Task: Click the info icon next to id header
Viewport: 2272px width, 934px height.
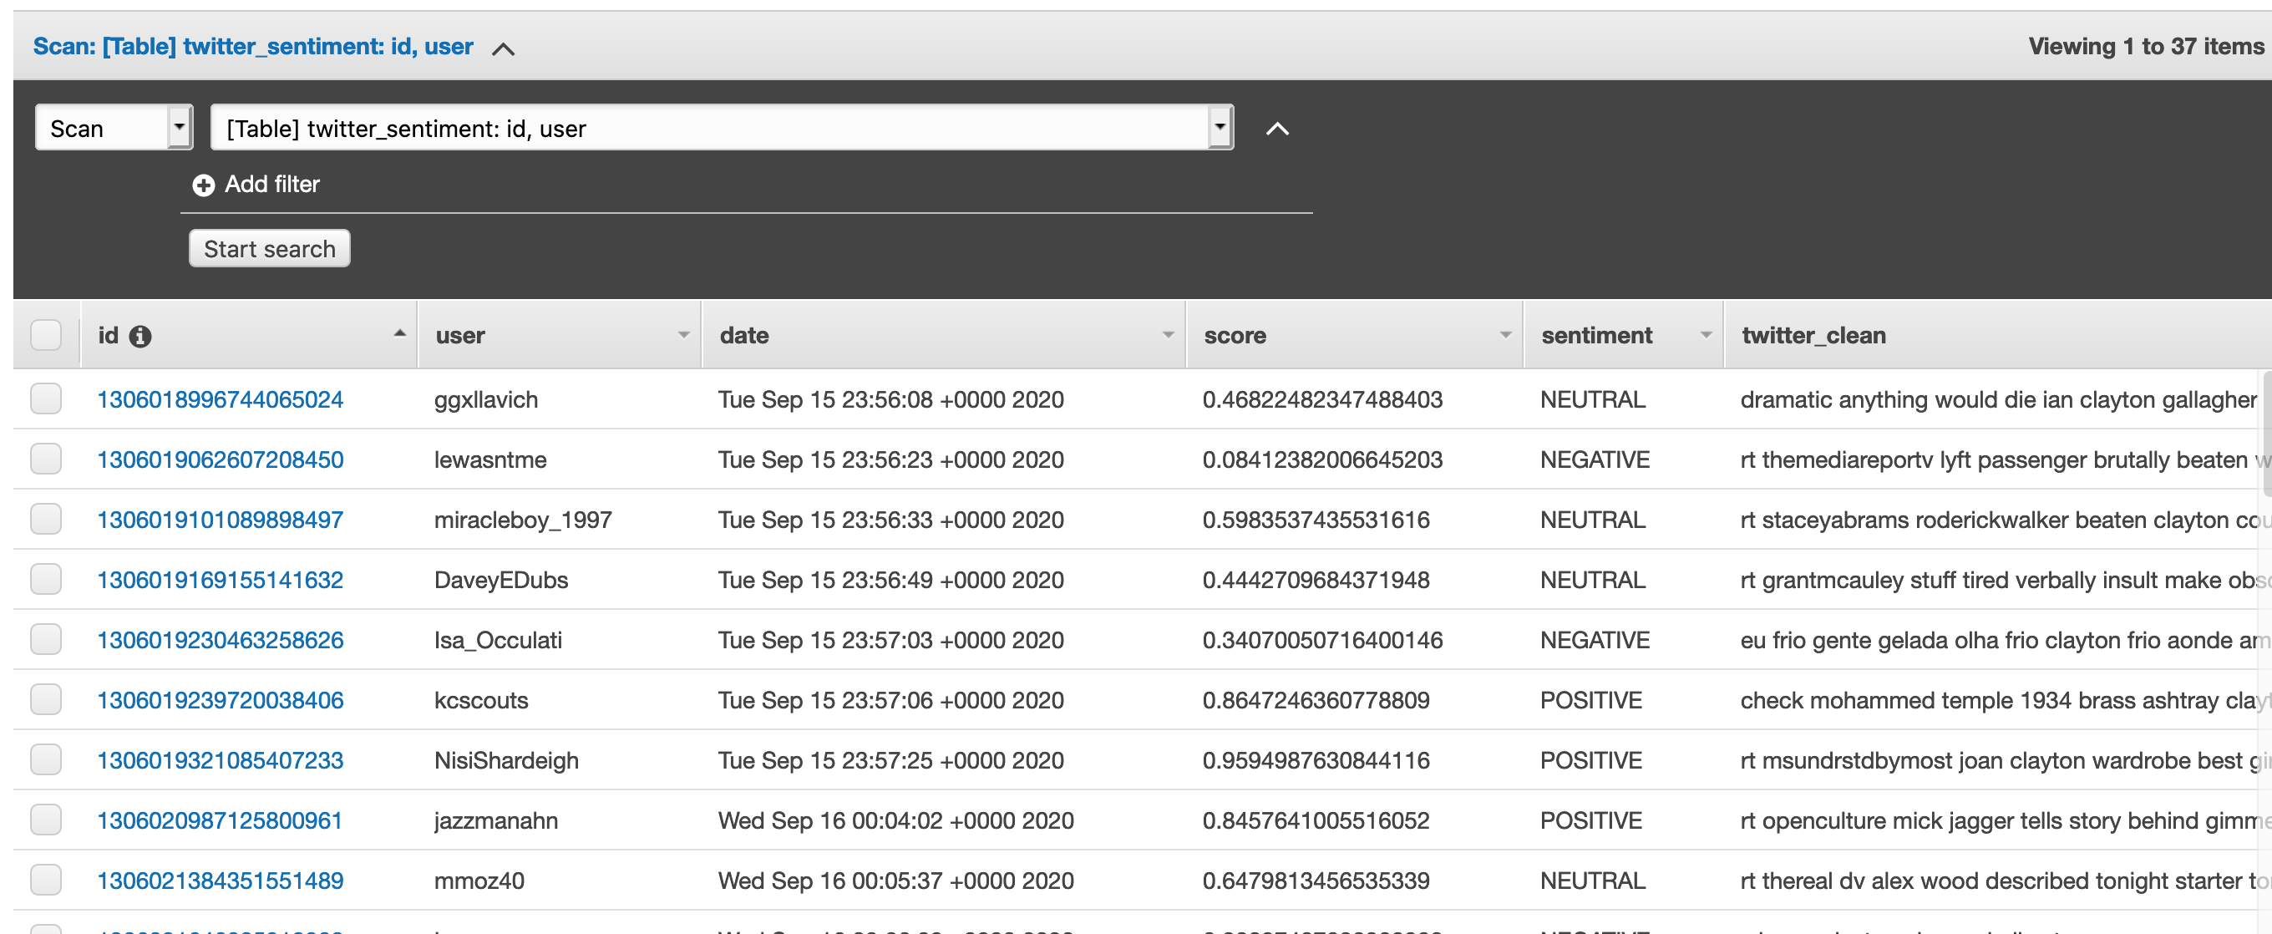Action: coord(140,336)
